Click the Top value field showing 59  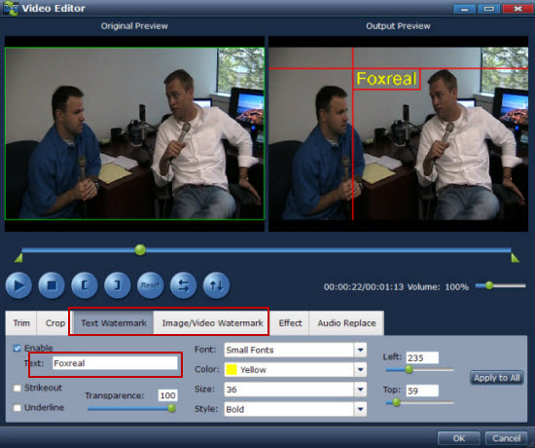click(x=422, y=391)
